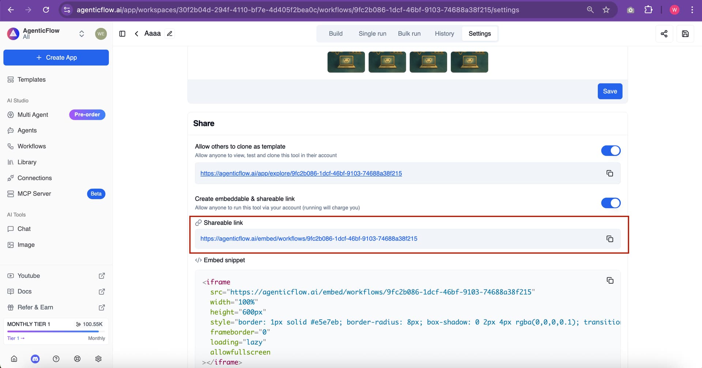Click the iframe src line in the embed snippet
This screenshot has width=702, height=368.
click(x=372, y=292)
